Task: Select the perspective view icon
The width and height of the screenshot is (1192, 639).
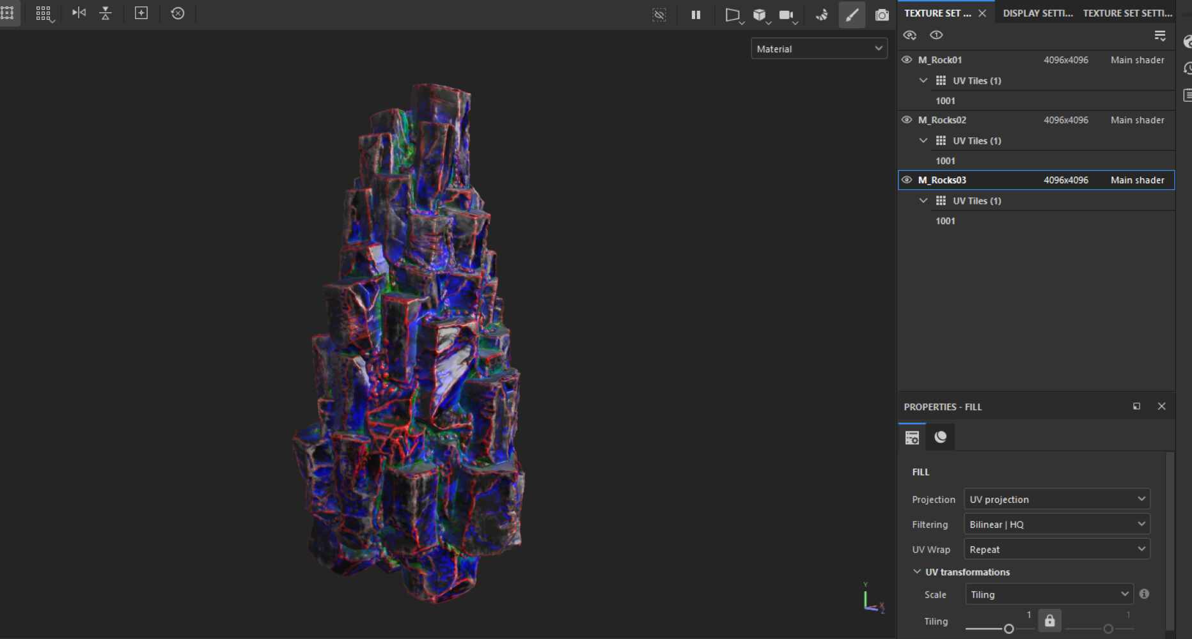Action: click(x=732, y=15)
